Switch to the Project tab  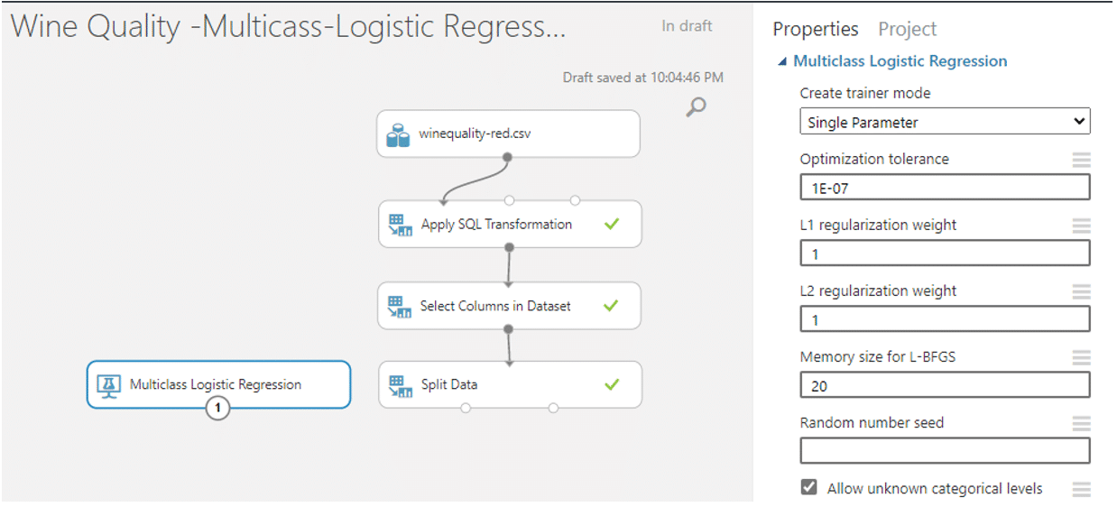point(907,29)
